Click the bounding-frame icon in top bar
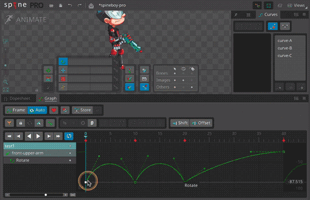 pyautogui.click(x=269, y=6)
